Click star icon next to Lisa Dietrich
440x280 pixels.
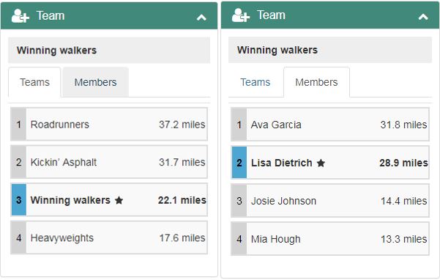click(x=321, y=163)
